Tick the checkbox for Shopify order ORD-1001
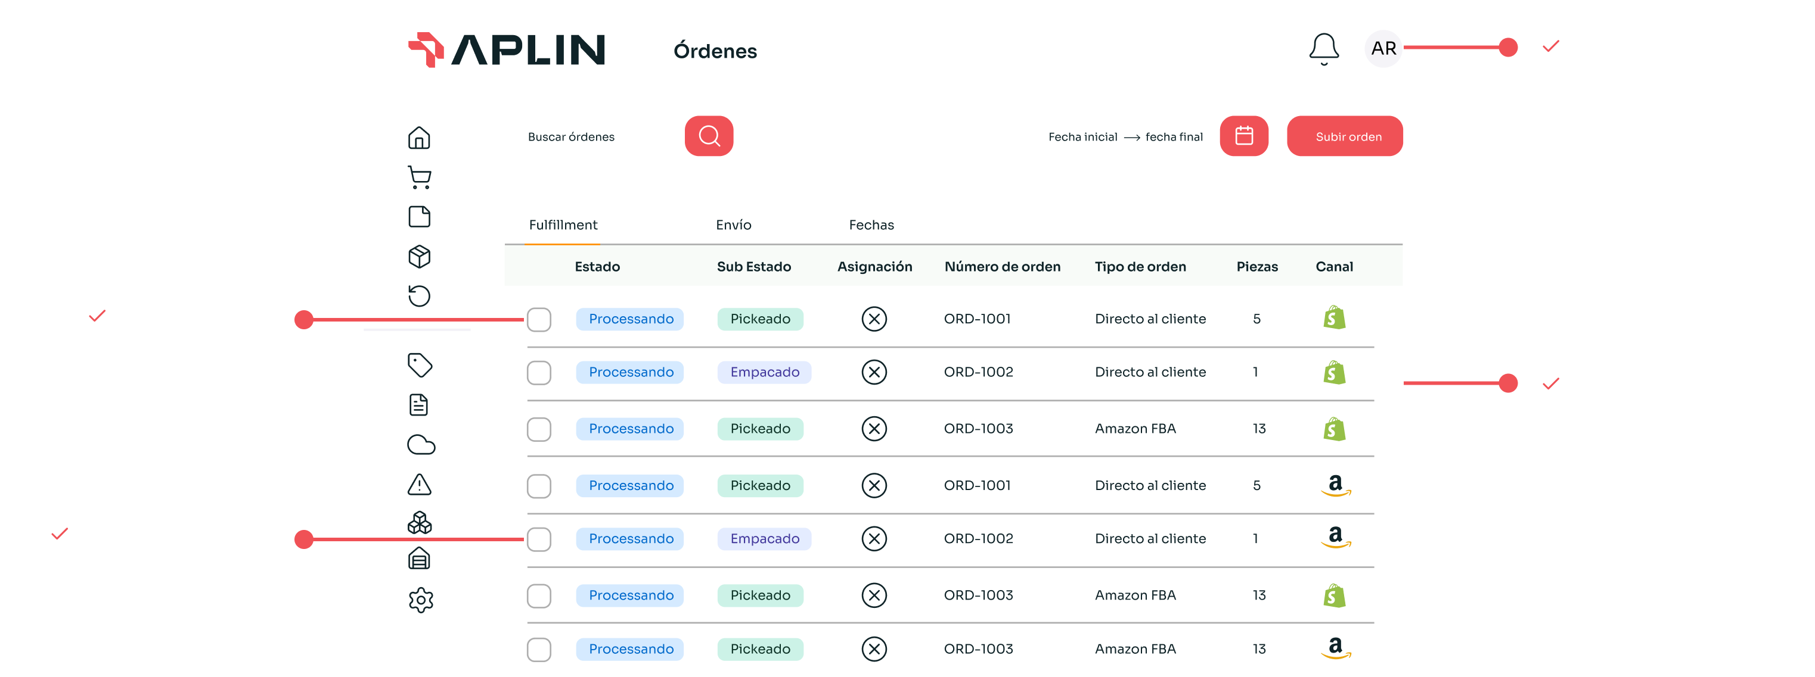 point(539,319)
